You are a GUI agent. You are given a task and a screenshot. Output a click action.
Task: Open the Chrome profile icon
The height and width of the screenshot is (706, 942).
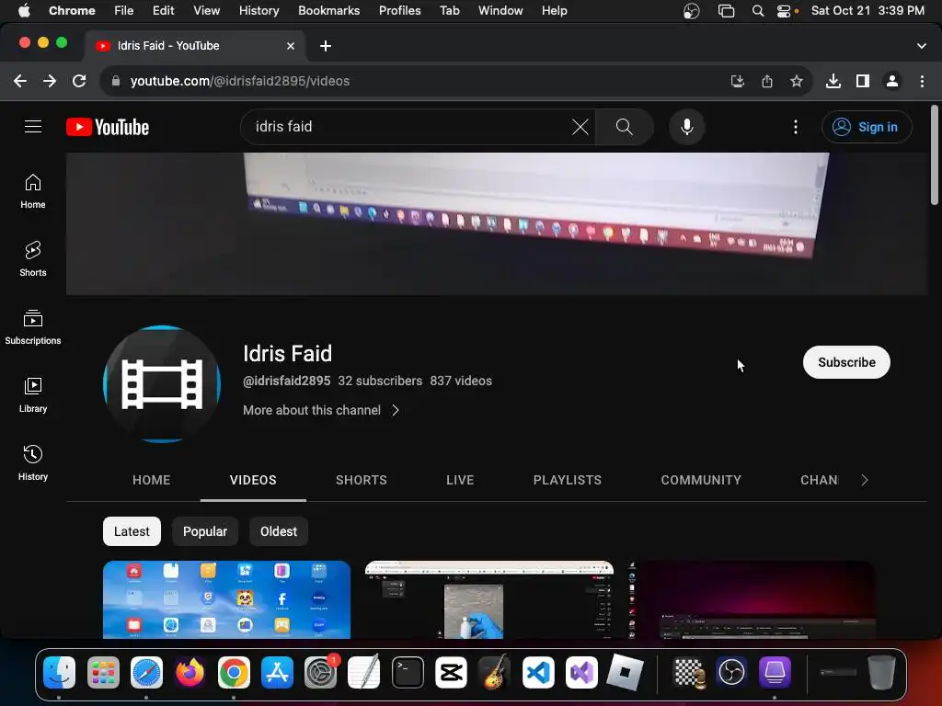coord(892,81)
